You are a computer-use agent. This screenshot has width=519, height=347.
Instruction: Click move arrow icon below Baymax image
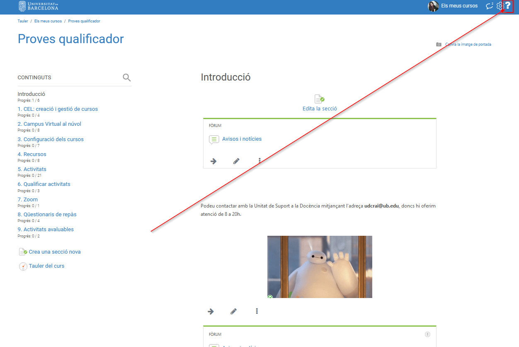tap(211, 311)
